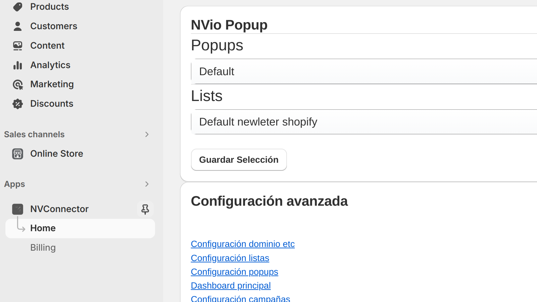Expand the Sales channels chevron

(x=147, y=135)
